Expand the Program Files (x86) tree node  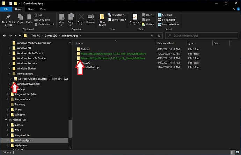click(x=8, y=94)
